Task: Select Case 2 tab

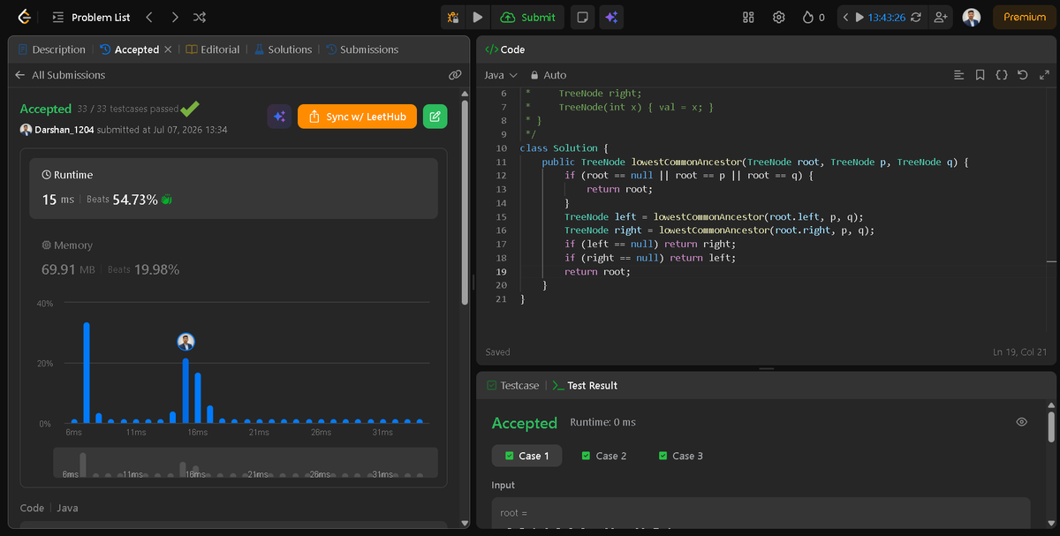Action: (x=604, y=456)
